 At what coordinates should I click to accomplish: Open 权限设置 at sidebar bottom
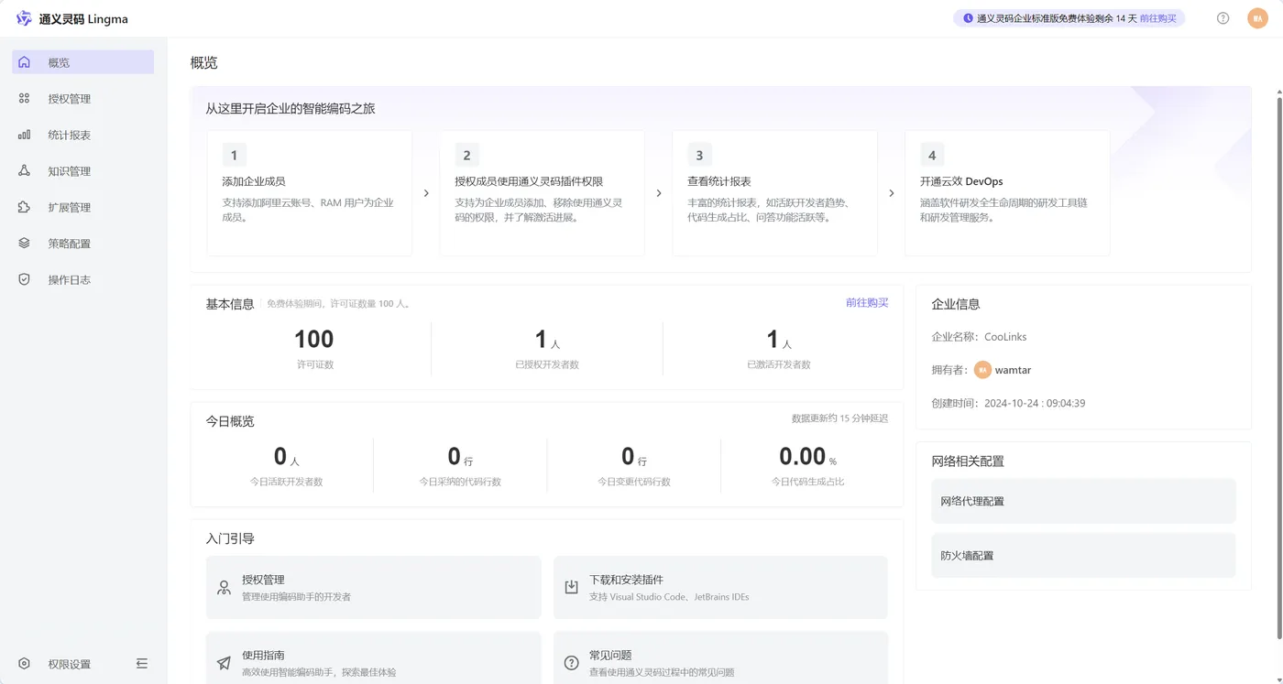[x=70, y=664]
